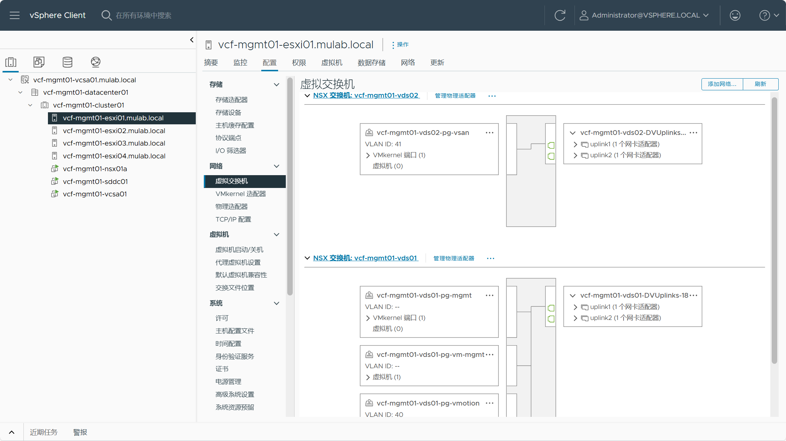
Task: Open the 警报 panel tab
Action: pyautogui.click(x=80, y=432)
